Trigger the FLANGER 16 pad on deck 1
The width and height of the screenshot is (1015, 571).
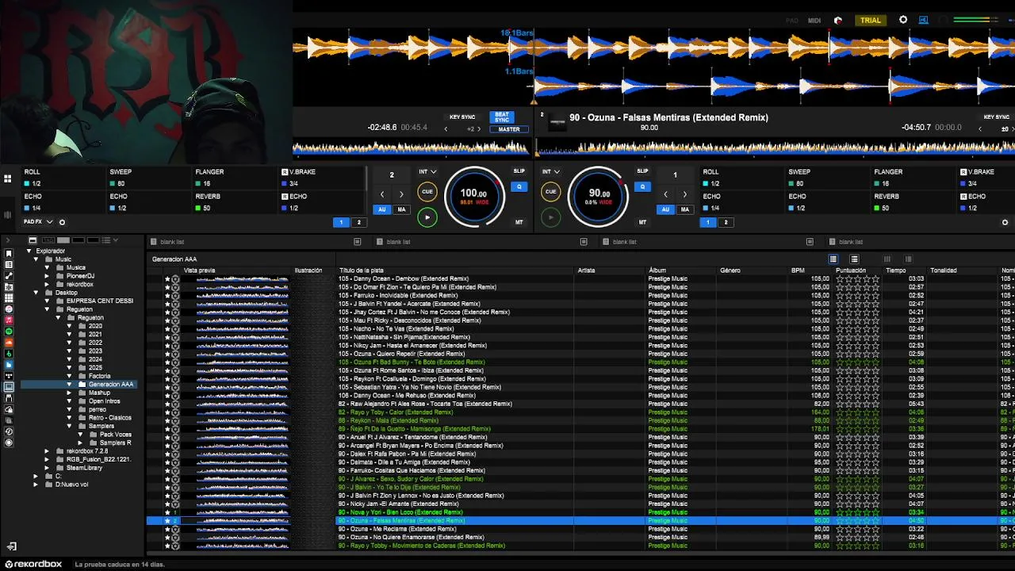pyautogui.click(x=234, y=178)
